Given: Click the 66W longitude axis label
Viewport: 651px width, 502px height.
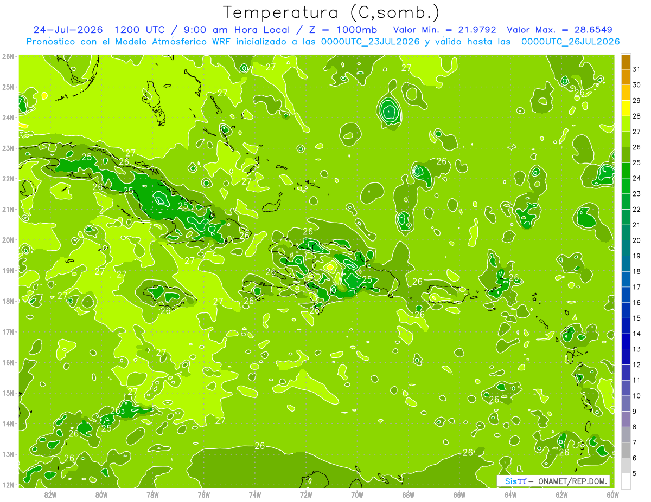Looking at the screenshot, I should [459, 494].
